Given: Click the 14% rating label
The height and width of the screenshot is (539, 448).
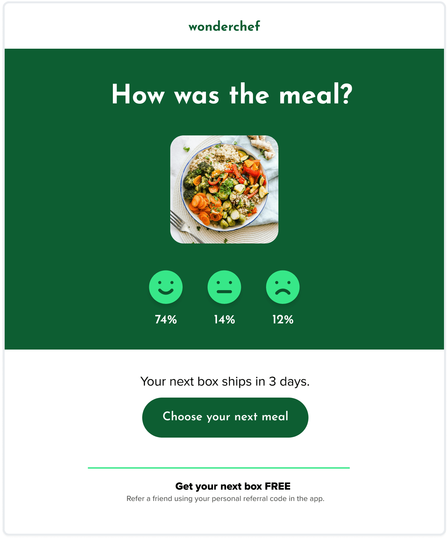Looking at the screenshot, I should point(224,320).
